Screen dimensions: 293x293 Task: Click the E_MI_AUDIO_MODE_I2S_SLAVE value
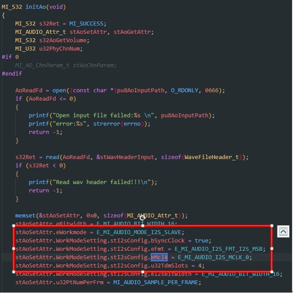(x=139, y=232)
